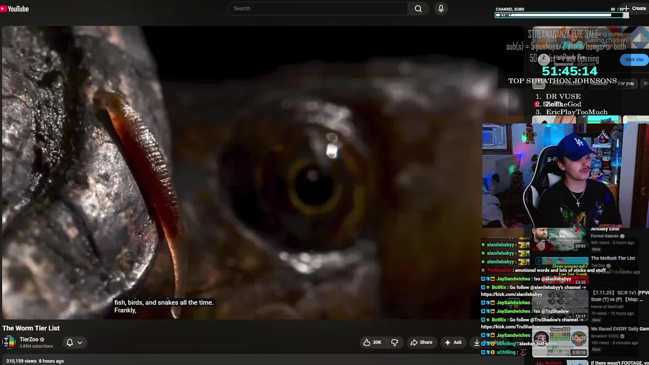Click the Visit site ad button
Image resolution: width=649 pixels, height=365 pixels.
(x=634, y=59)
